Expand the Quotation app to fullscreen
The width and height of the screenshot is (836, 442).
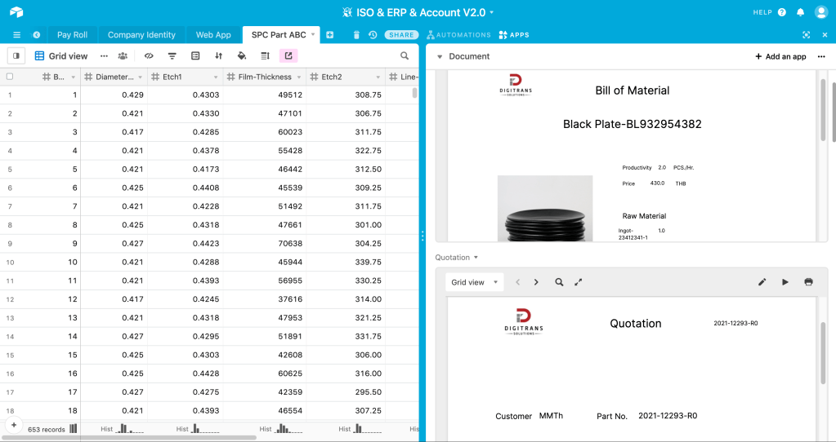(579, 282)
